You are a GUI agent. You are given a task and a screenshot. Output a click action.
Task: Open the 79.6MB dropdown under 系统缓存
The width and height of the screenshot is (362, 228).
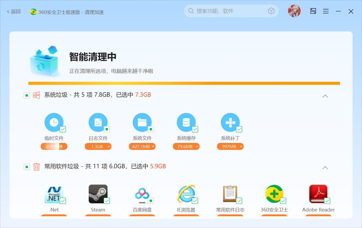(x=186, y=146)
